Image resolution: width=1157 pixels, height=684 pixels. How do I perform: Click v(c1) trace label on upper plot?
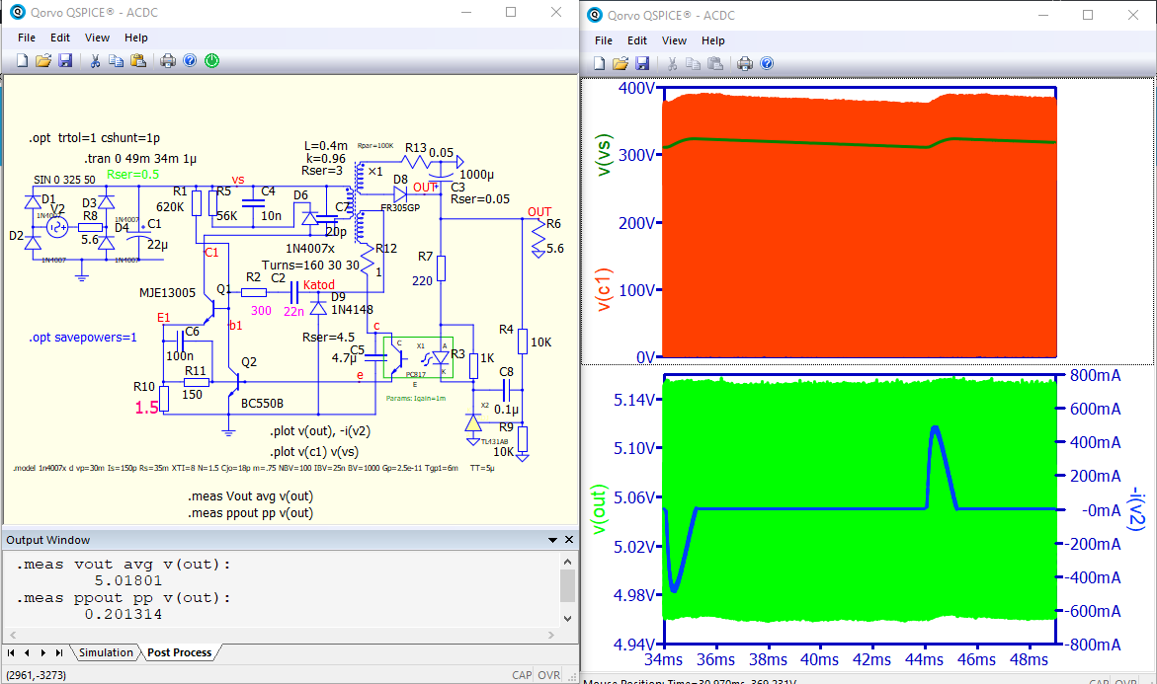point(604,289)
